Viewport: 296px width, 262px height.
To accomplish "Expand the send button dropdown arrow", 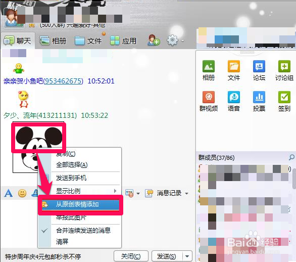I will 187,256.
